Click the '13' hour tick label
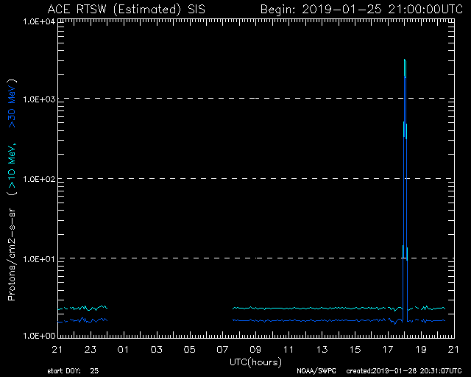The image size is (471, 377). (x=321, y=348)
